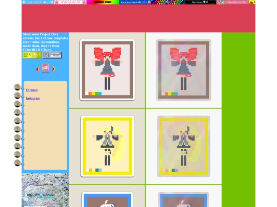Click the blue Project Diva banner at top

click(x=135, y=2)
